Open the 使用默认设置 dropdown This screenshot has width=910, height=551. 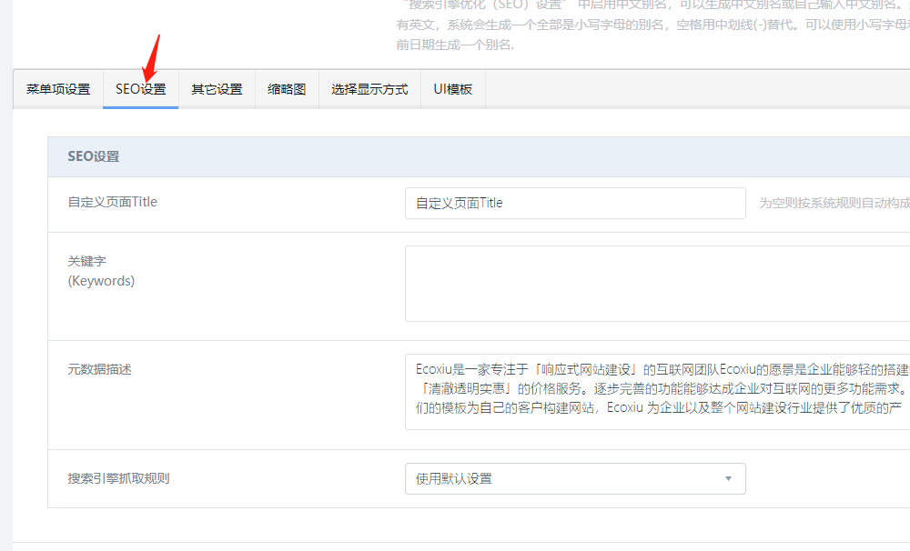(x=564, y=478)
